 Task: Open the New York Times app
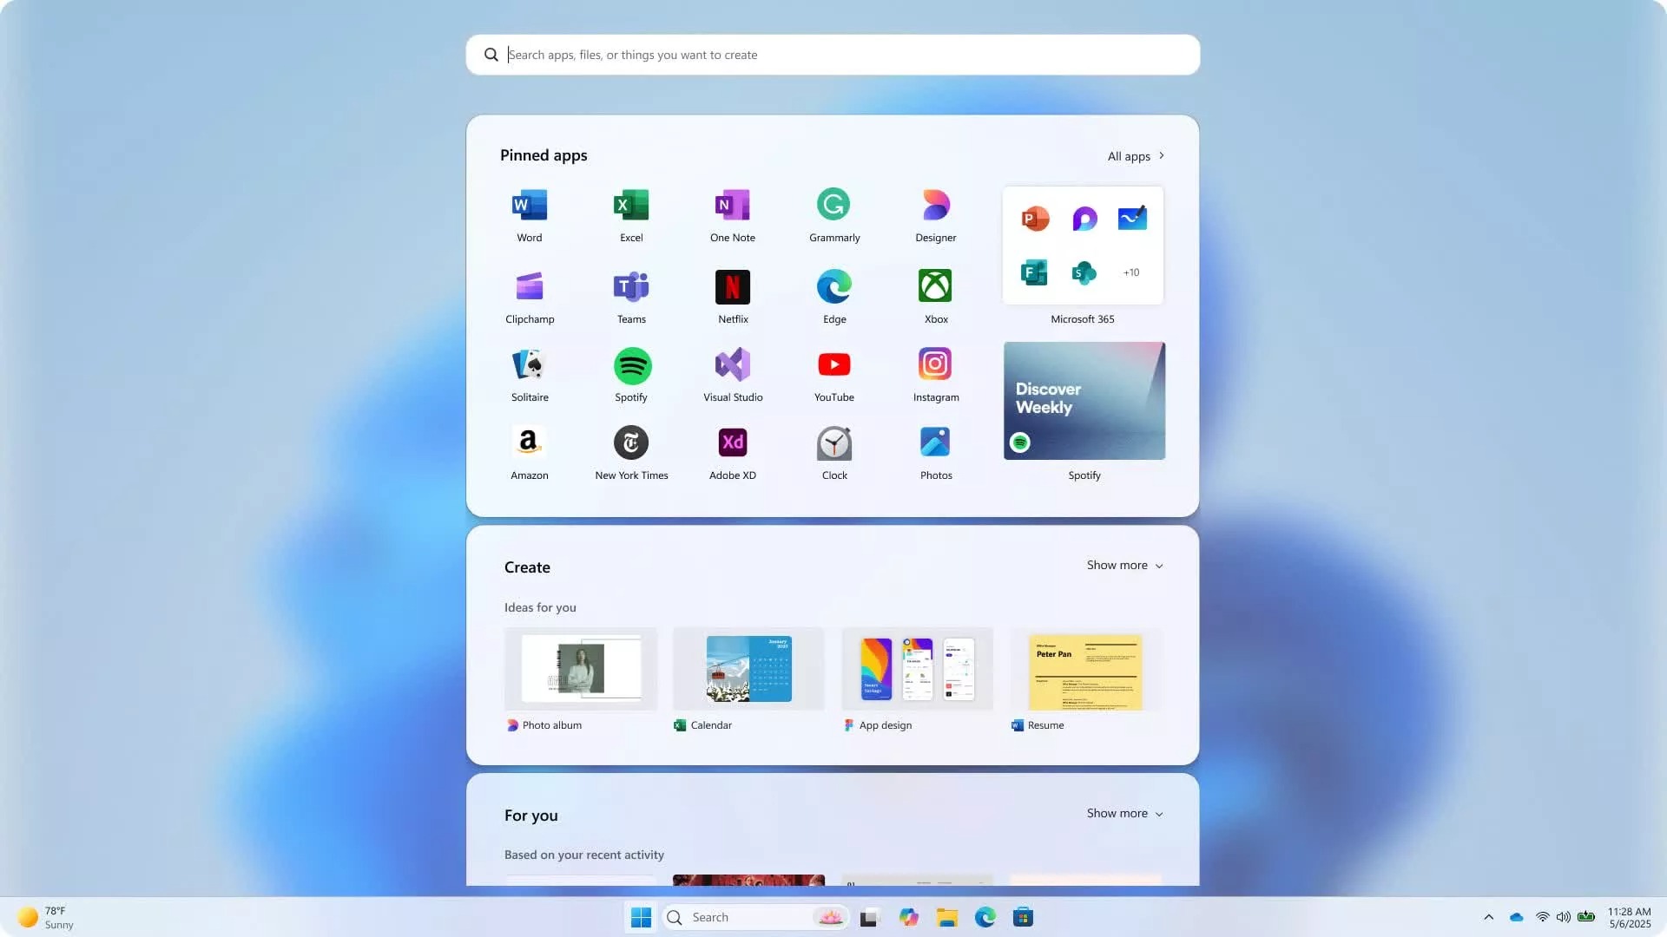(x=631, y=451)
